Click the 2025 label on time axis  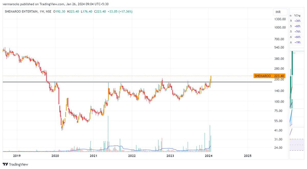coord(247,156)
